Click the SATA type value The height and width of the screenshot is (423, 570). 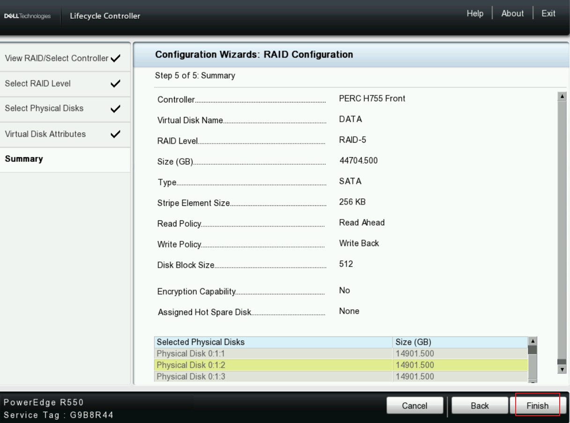[350, 181]
